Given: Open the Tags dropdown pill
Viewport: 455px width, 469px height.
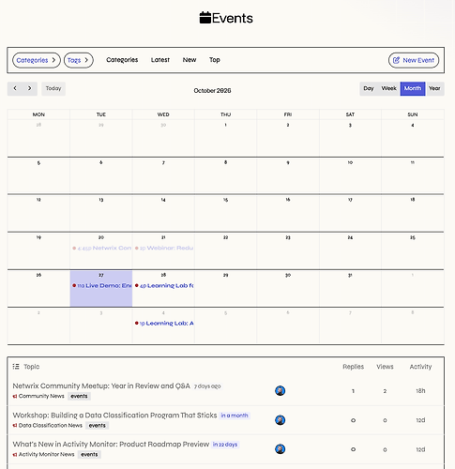Looking at the screenshot, I should [79, 60].
